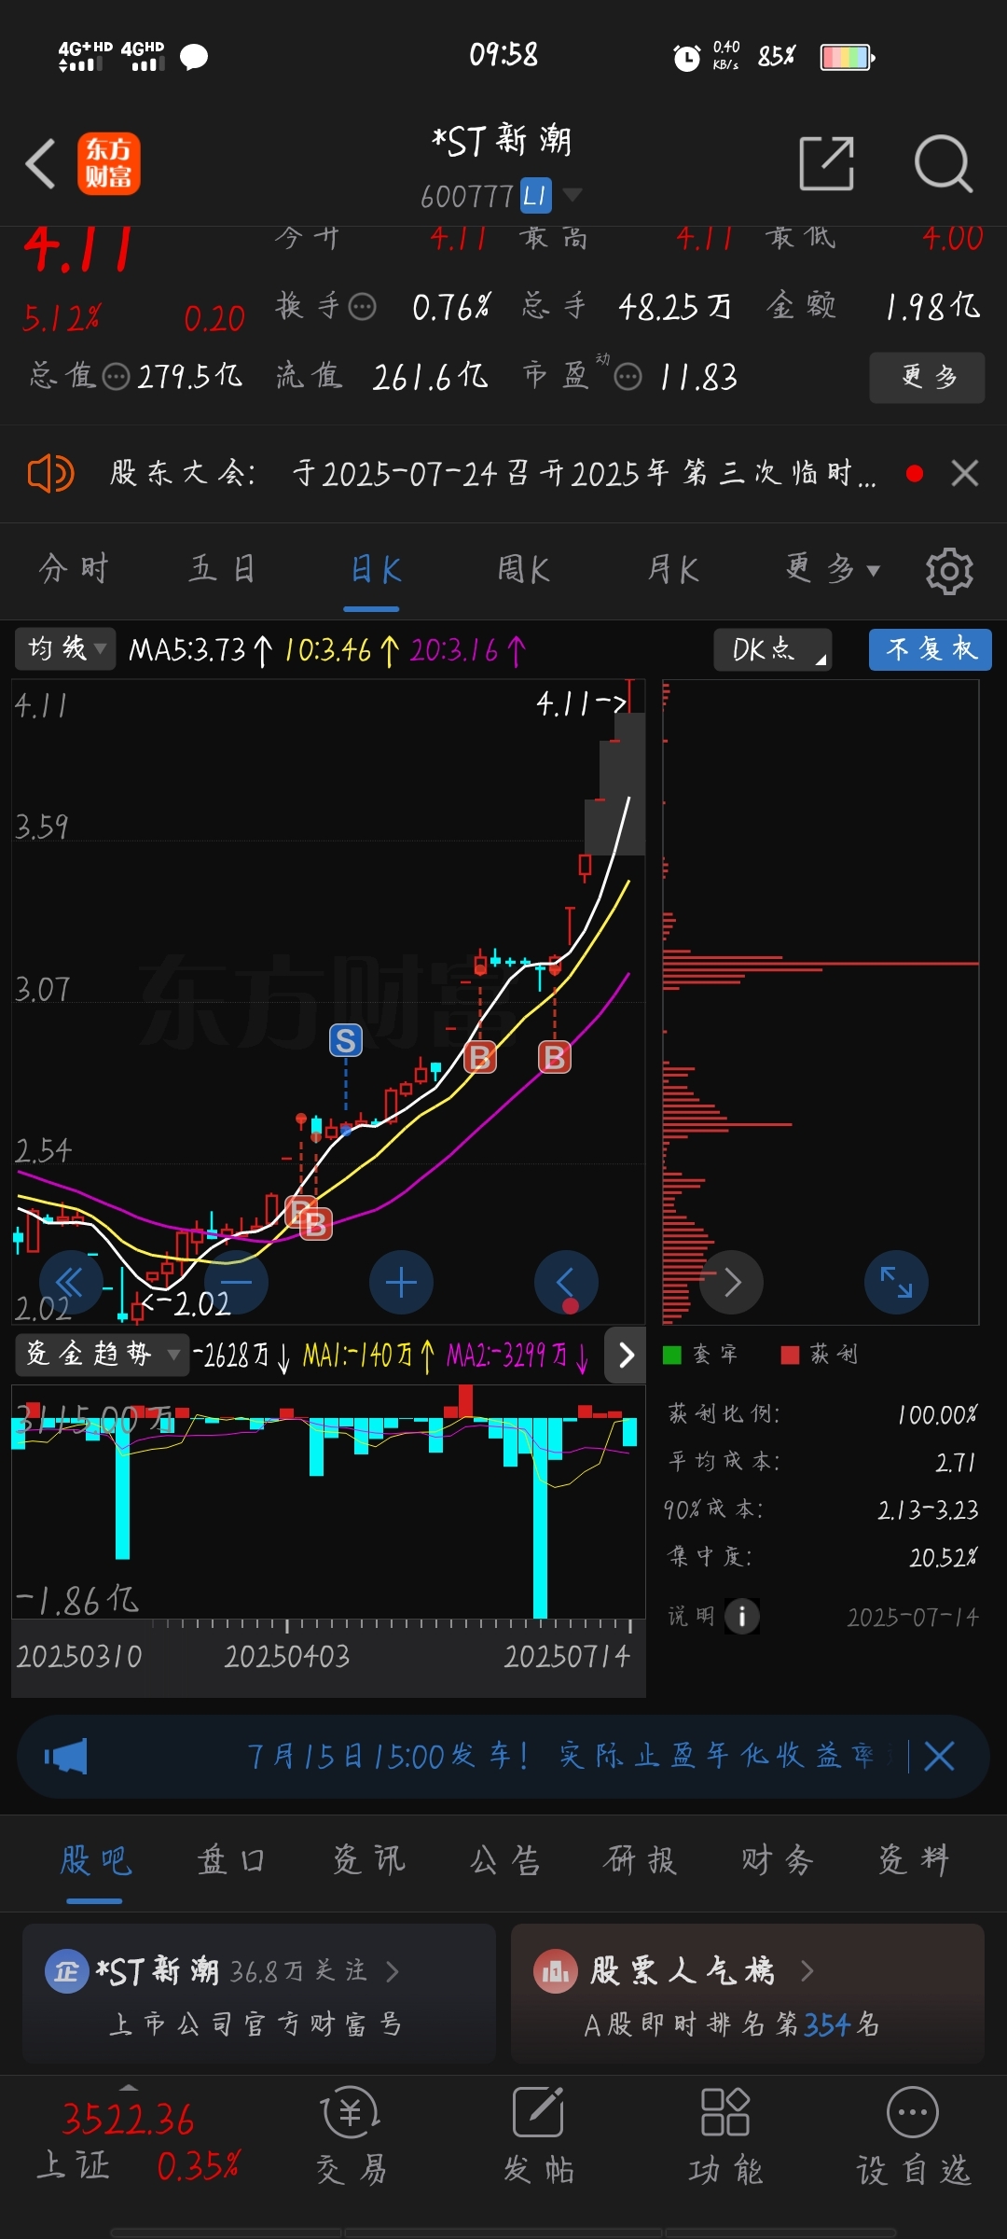Tap 设自选 add-to-watchlist icon

click(913, 2136)
